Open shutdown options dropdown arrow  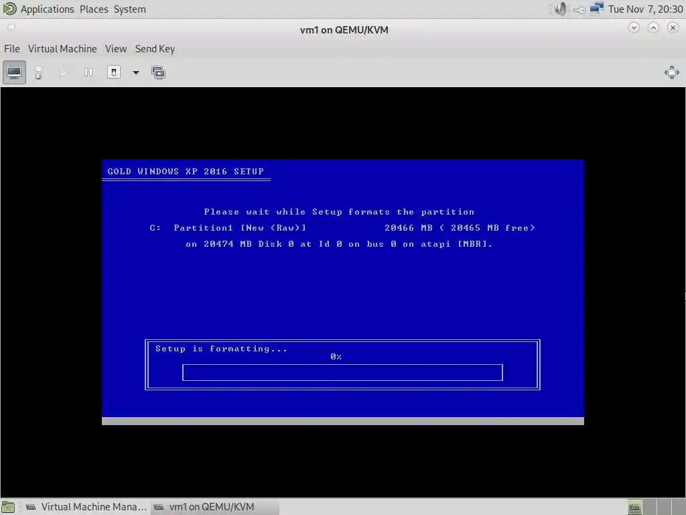tap(135, 72)
